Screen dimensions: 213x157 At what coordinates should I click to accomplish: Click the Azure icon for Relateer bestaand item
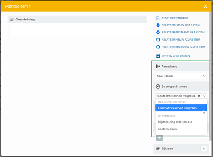tap(158, 47)
